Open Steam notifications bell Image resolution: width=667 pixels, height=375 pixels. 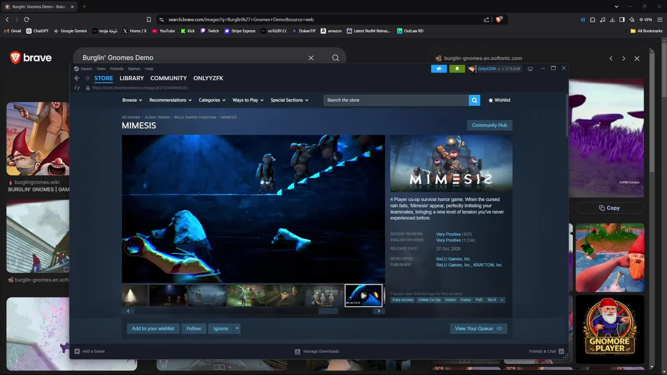tap(457, 69)
